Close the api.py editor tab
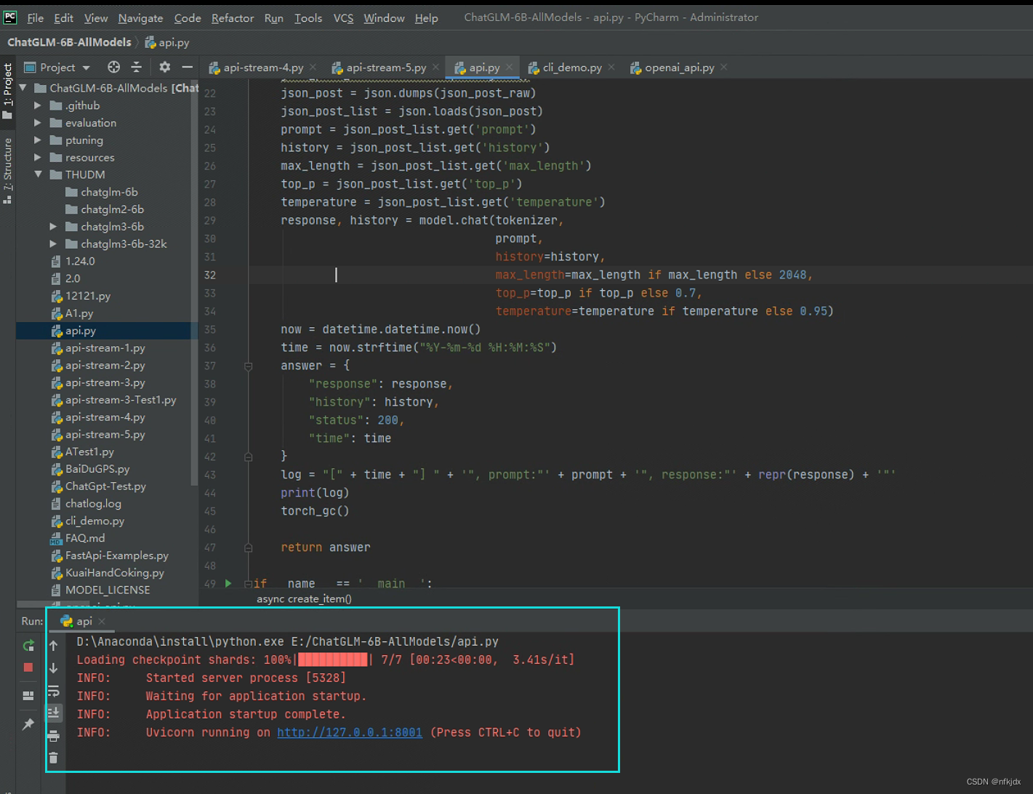This screenshot has width=1033, height=794. click(510, 67)
